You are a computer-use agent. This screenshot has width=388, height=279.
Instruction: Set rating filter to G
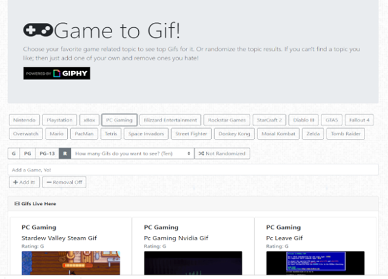14,153
